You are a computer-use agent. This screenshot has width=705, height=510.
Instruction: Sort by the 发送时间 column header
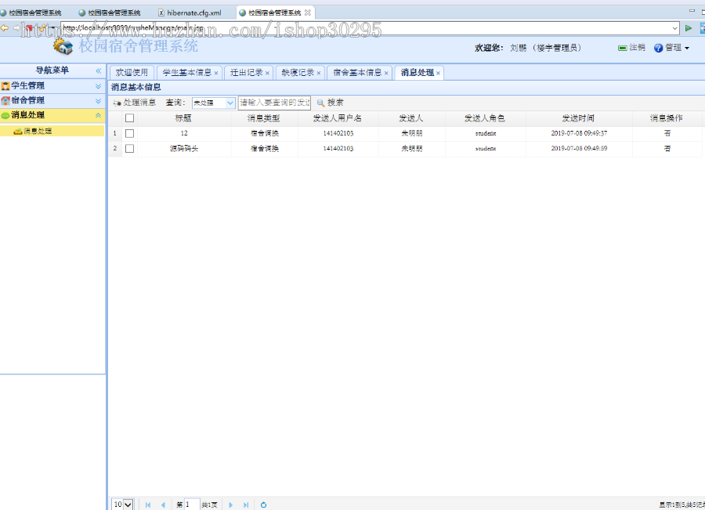[x=579, y=118]
